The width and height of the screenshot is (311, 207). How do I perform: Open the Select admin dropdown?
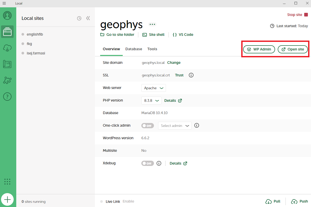[x=175, y=126]
